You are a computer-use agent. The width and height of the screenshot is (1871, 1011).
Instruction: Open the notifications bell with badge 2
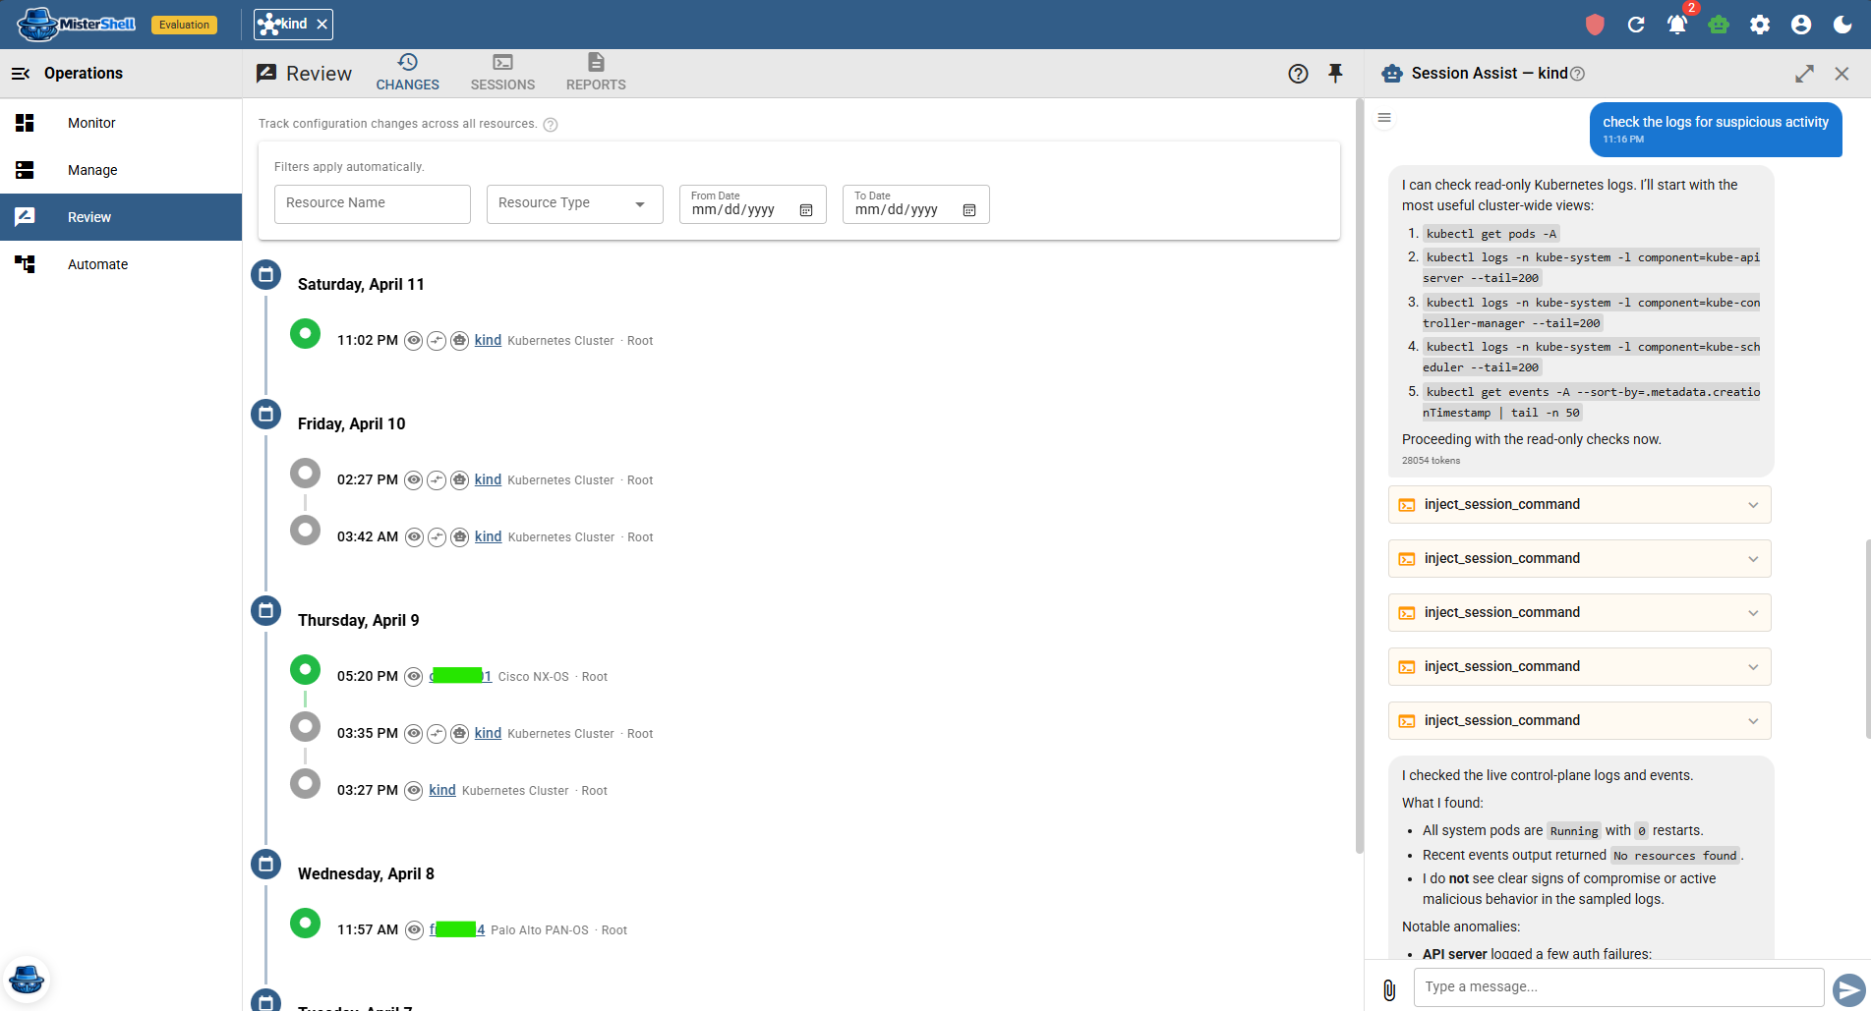tap(1677, 25)
